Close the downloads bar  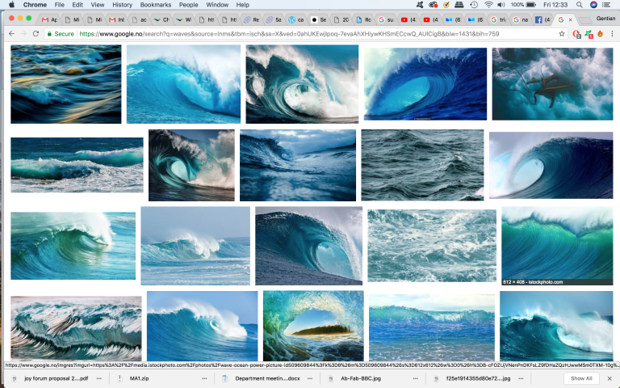pos(610,378)
